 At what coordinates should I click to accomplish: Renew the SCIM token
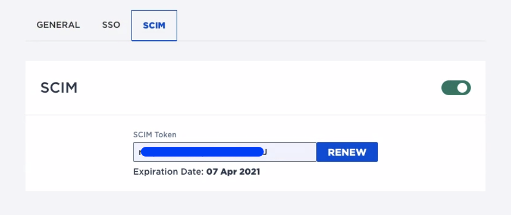coord(347,152)
